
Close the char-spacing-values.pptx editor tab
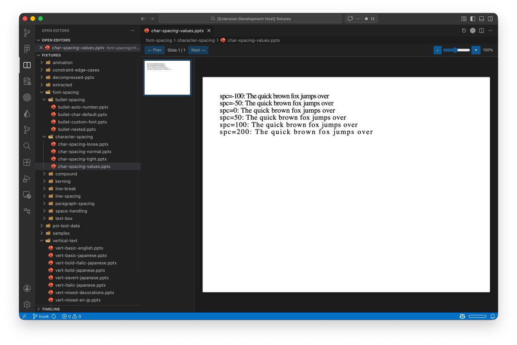pos(209,31)
